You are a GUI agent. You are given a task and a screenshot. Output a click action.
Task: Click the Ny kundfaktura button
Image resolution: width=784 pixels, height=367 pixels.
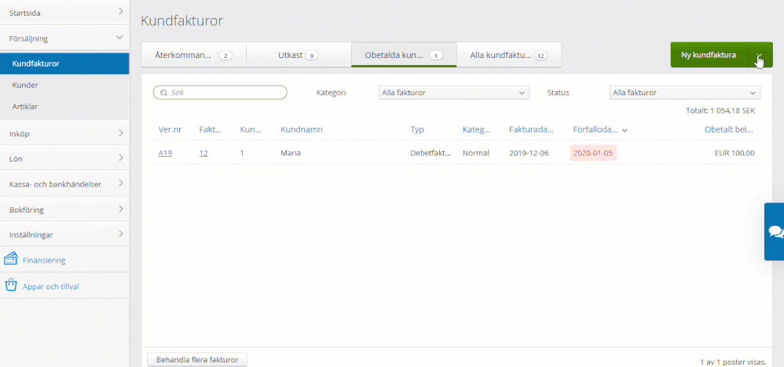click(708, 55)
